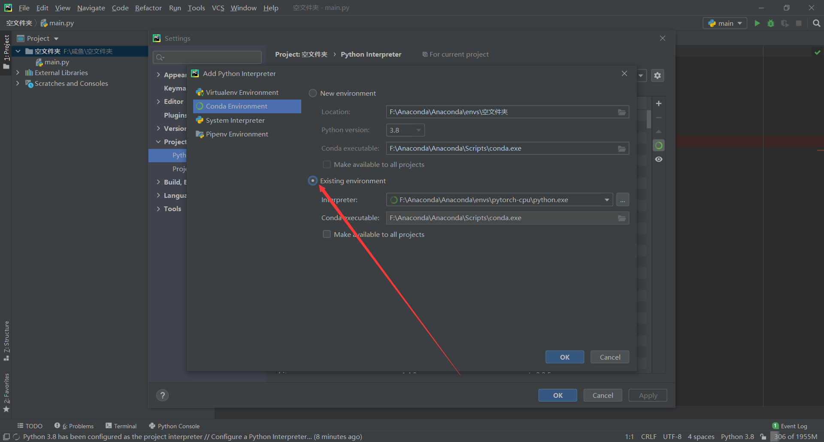Click tool windows quick access icon in status bar

6,437
